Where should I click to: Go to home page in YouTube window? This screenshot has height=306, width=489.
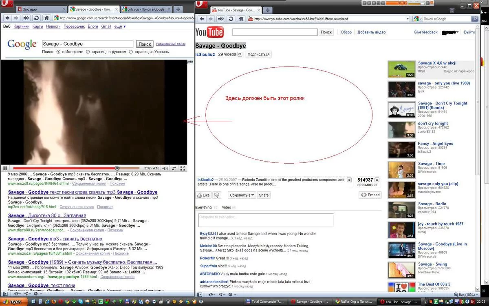coord(241,19)
